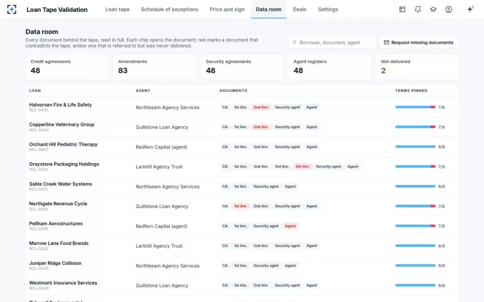Viewport: 484px width, 302px height.
Task: Open Graystone Packaging 3rd Am. chip
Action: [282, 167]
